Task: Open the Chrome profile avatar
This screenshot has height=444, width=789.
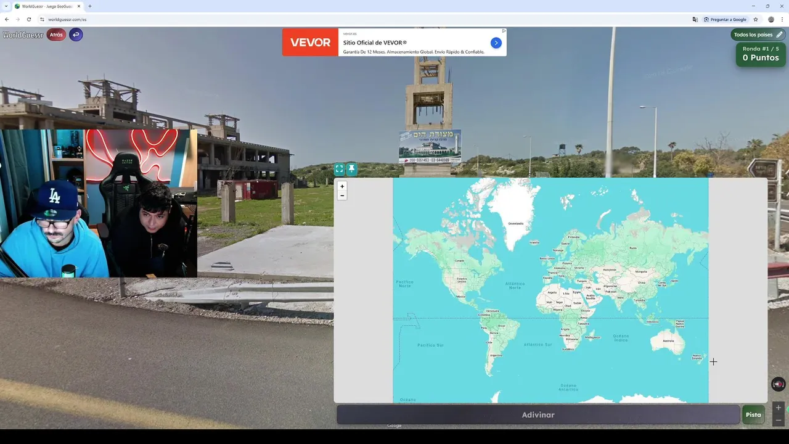Action: [x=771, y=19]
